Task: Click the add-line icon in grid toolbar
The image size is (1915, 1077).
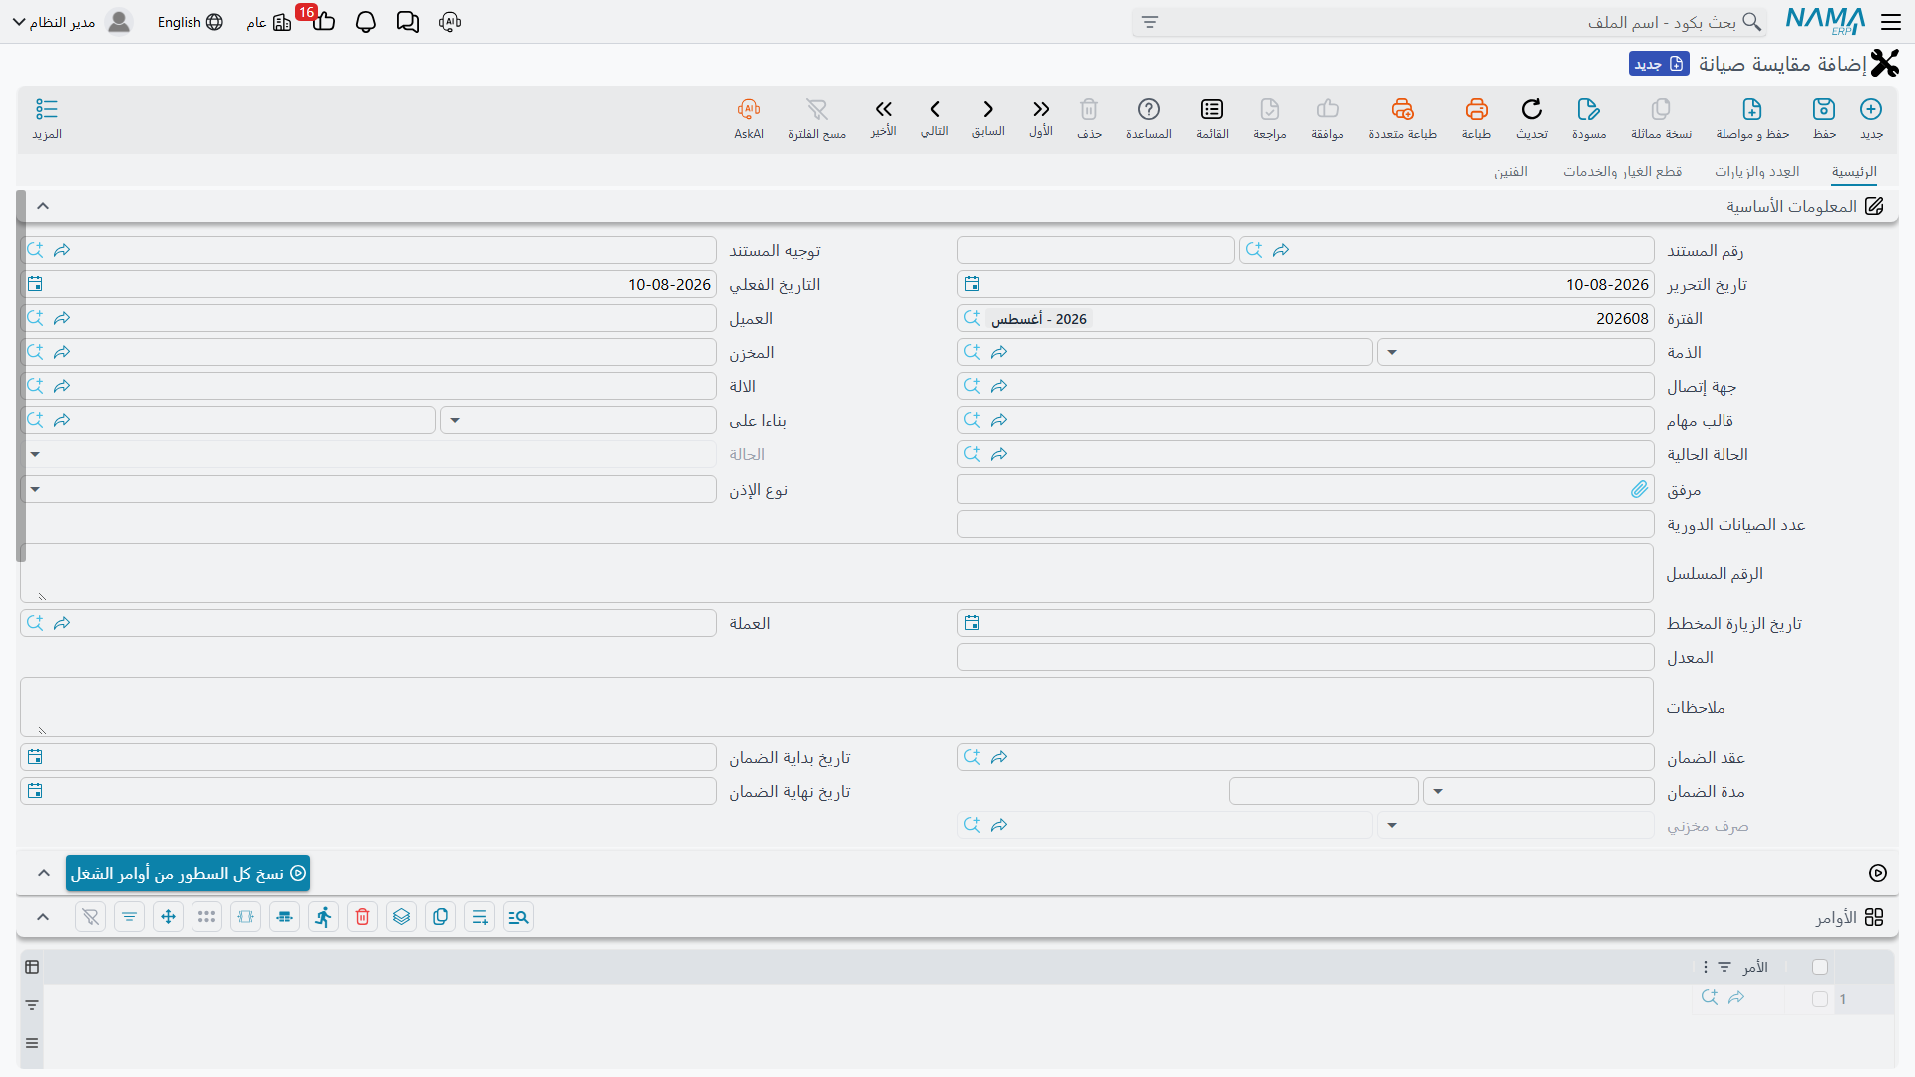Action: pos(479,917)
